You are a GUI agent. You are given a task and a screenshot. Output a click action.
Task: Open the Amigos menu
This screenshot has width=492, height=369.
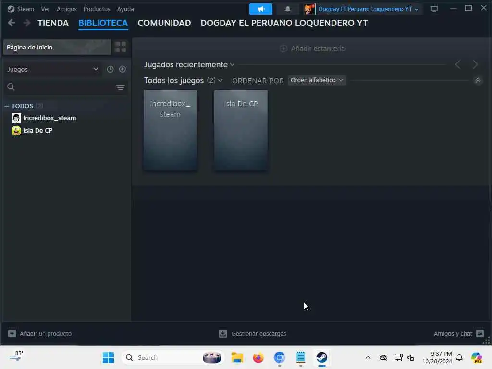(66, 9)
